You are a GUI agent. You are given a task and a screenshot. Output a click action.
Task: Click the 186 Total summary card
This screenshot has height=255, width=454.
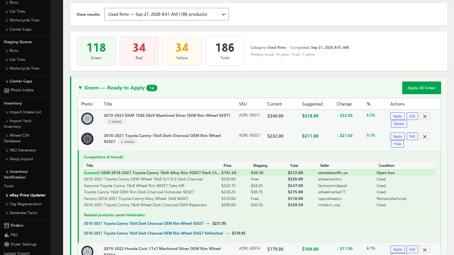point(225,51)
